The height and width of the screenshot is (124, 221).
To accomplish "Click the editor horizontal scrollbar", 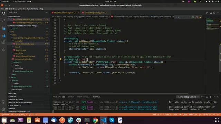I will (124, 93).
